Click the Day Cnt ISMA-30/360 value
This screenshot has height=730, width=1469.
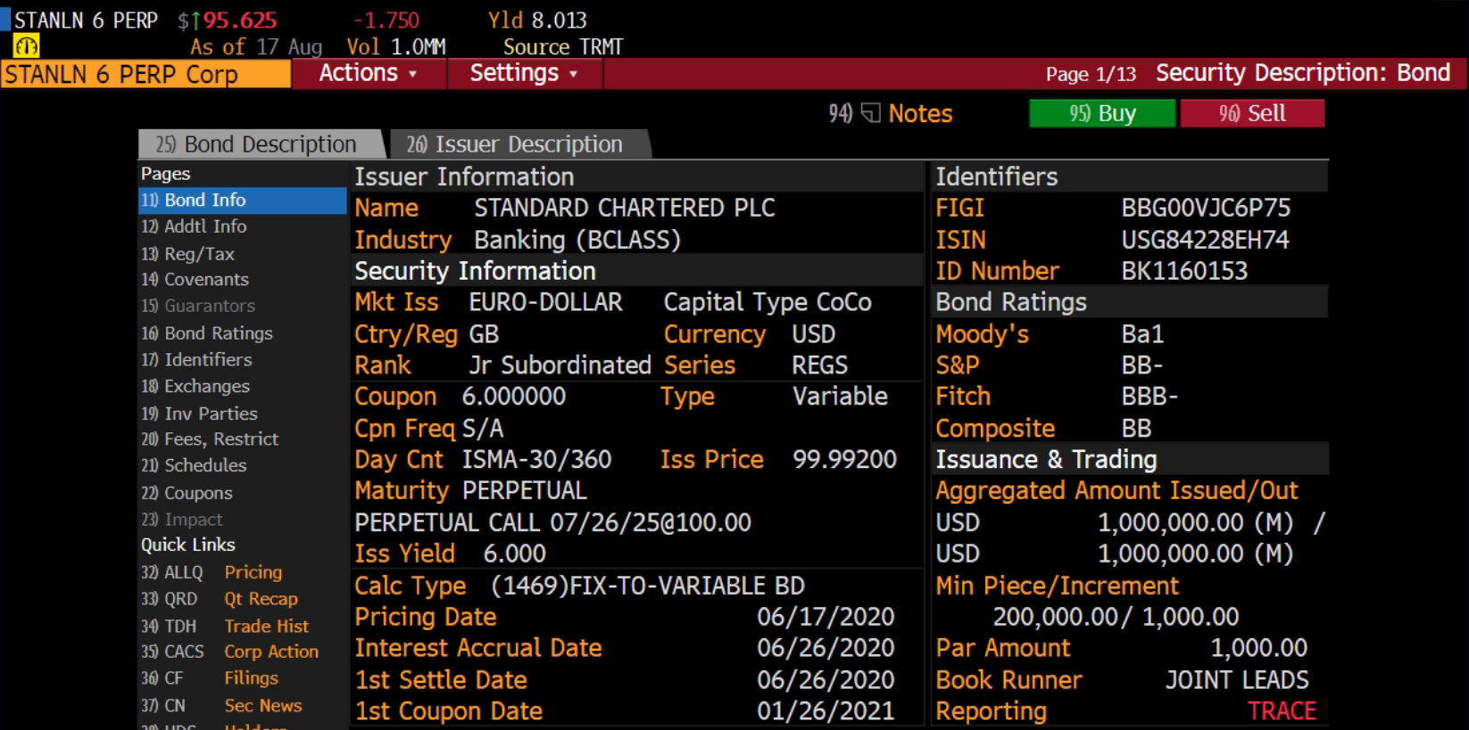536,460
